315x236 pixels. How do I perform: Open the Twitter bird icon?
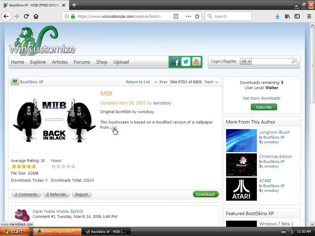click(x=186, y=61)
